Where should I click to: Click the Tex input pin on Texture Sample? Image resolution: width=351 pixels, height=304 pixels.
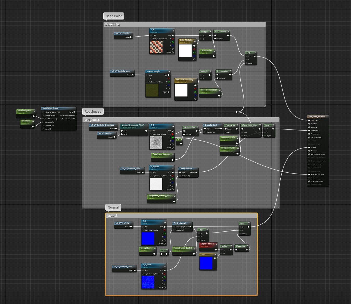pos(147,79)
